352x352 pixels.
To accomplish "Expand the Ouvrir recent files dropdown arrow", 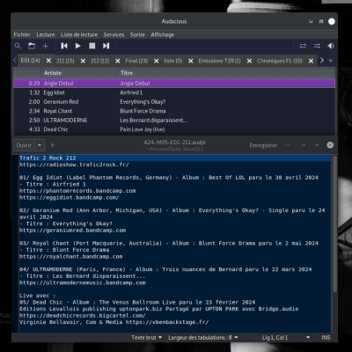I will point(40,145).
